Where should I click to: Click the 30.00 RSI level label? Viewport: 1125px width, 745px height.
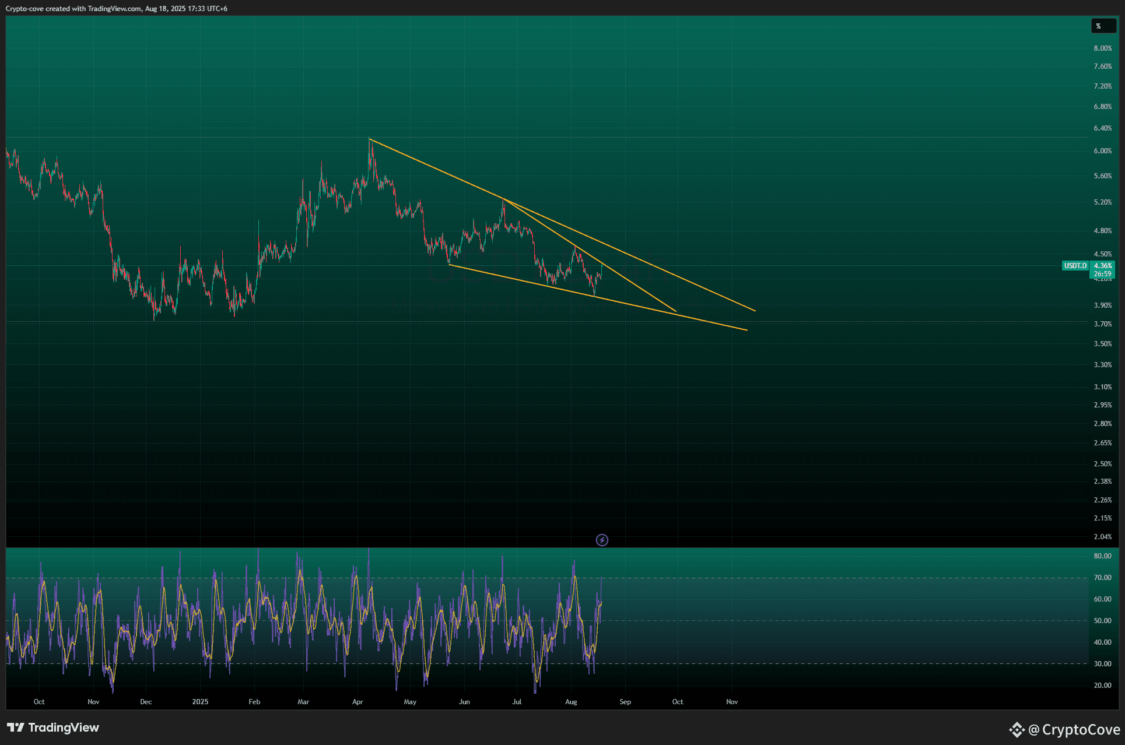pyautogui.click(x=1102, y=664)
